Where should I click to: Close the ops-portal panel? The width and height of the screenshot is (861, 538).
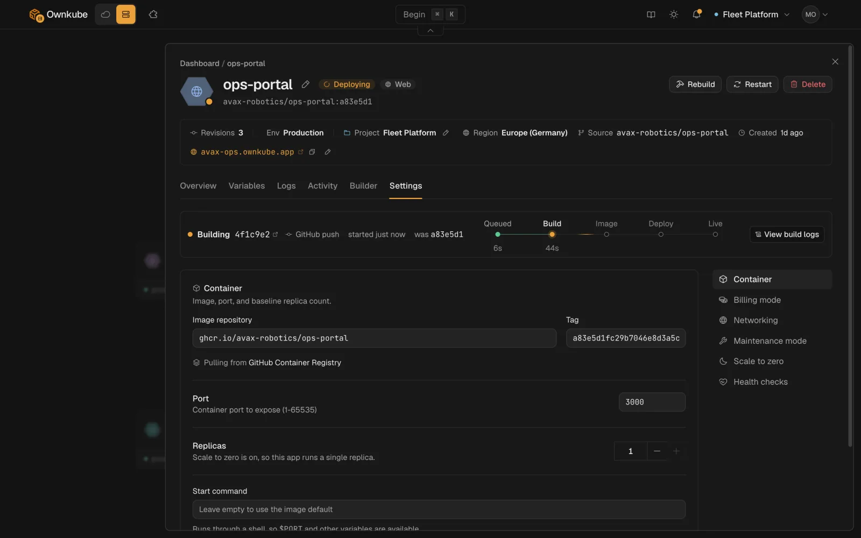[x=835, y=62]
